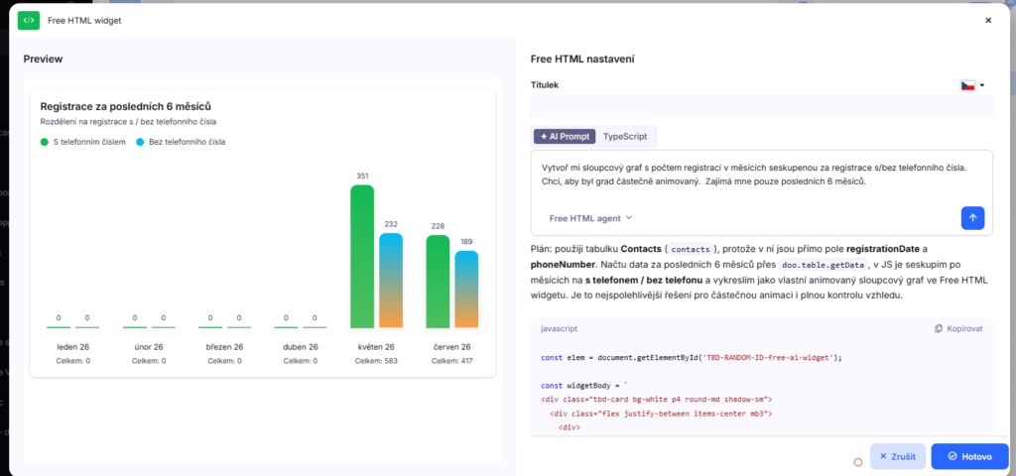Send the AI prompt with the arrow button
1016x476 pixels.
point(972,218)
